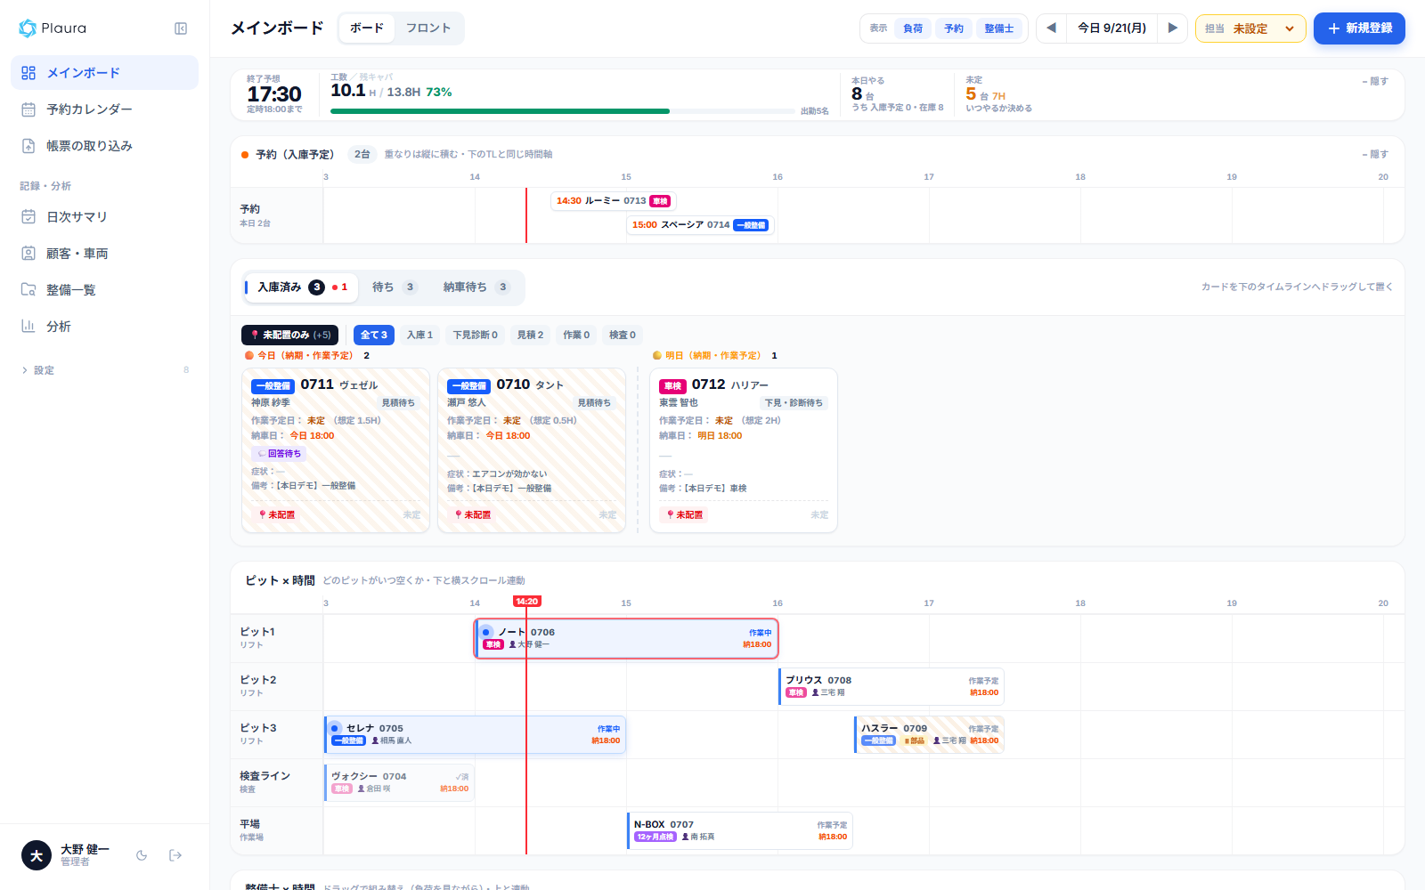Click the workload progress bar
This screenshot has height=890, width=1425.
click(563, 111)
